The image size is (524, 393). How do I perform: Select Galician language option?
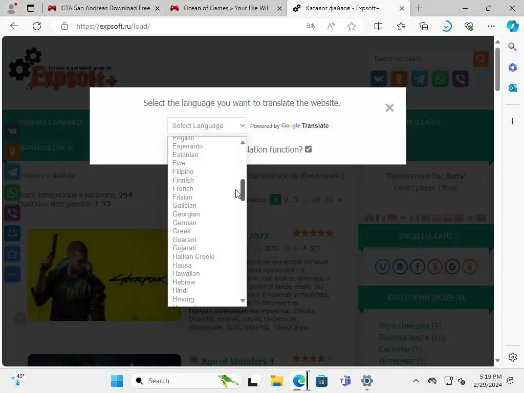coord(184,206)
